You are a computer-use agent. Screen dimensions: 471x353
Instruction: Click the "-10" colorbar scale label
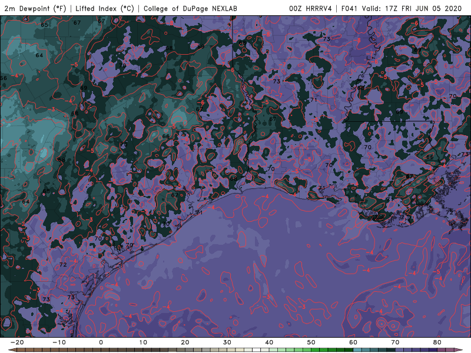click(x=59, y=342)
